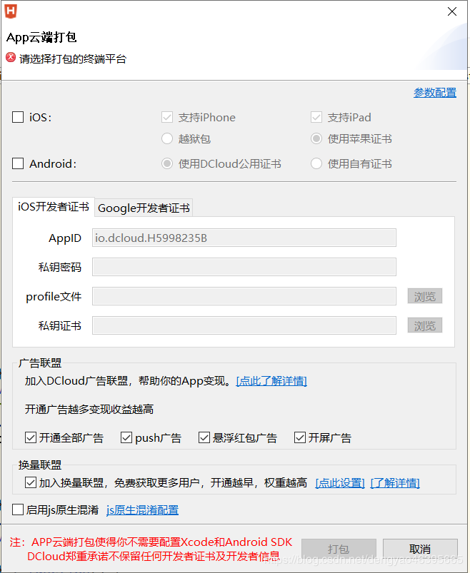Click the red note starting with 注：APP云端打包
470x573 pixels.
tap(151, 542)
